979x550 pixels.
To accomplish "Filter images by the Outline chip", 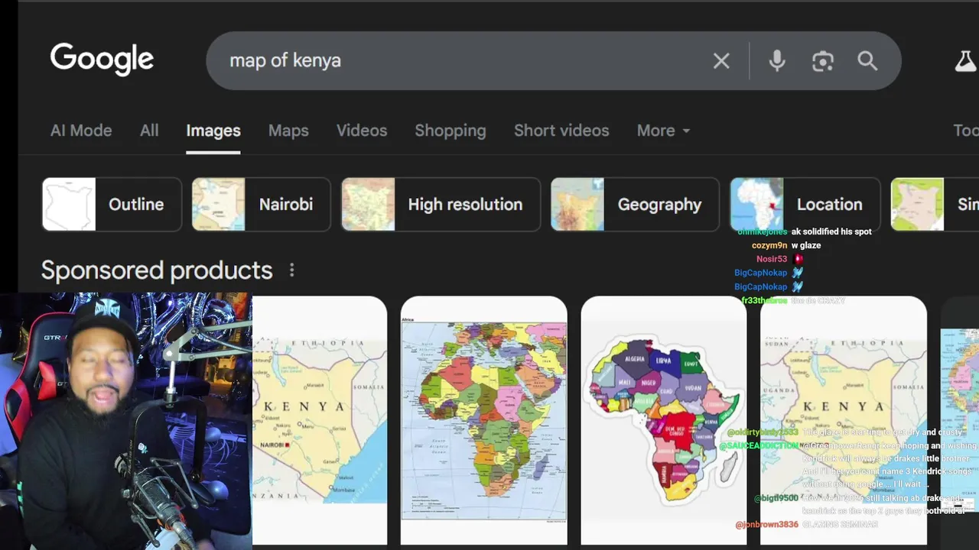I will tap(112, 204).
